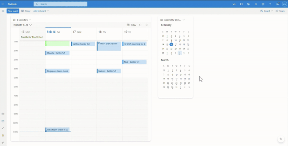Open Mail from the left sidebar
This screenshot has height=146, width=288.
pos(3,114)
